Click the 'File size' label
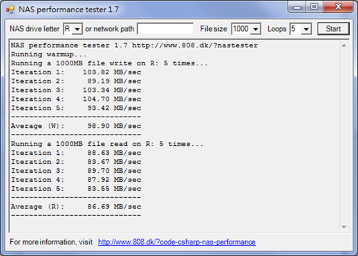This screenshot has width=358, height=256. click(214, 29)
